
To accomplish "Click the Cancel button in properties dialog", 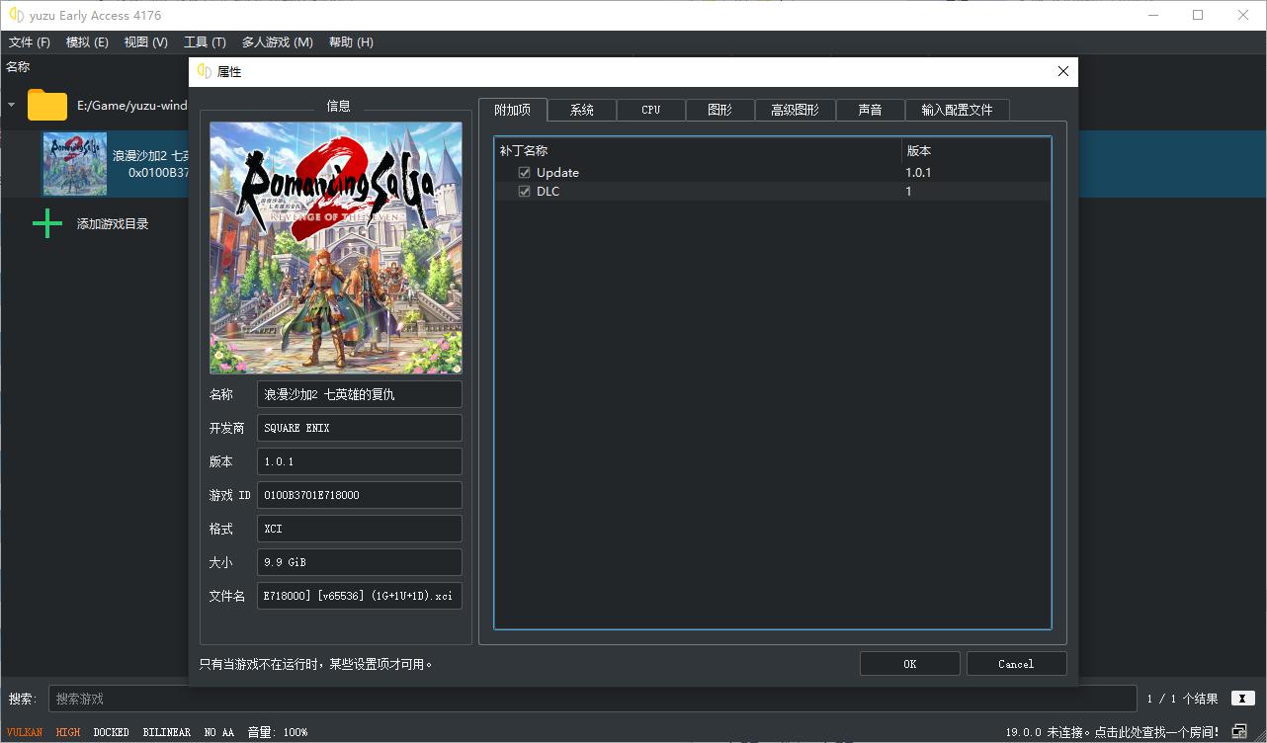I will pyautogui.click(x=1016, y=664).
